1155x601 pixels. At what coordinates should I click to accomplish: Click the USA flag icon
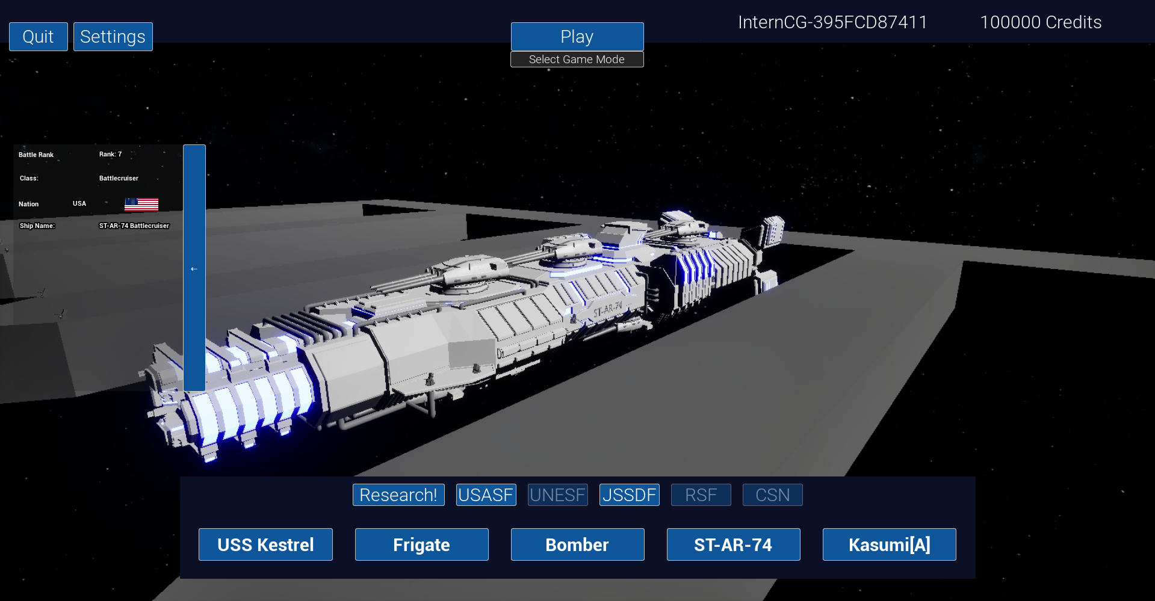coord(141,205)
